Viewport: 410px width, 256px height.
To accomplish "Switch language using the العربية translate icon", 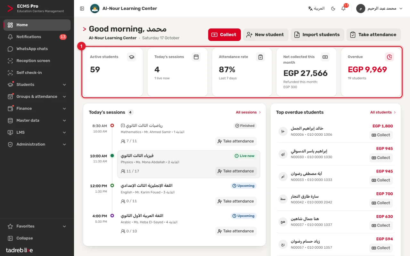I will 316,9.
